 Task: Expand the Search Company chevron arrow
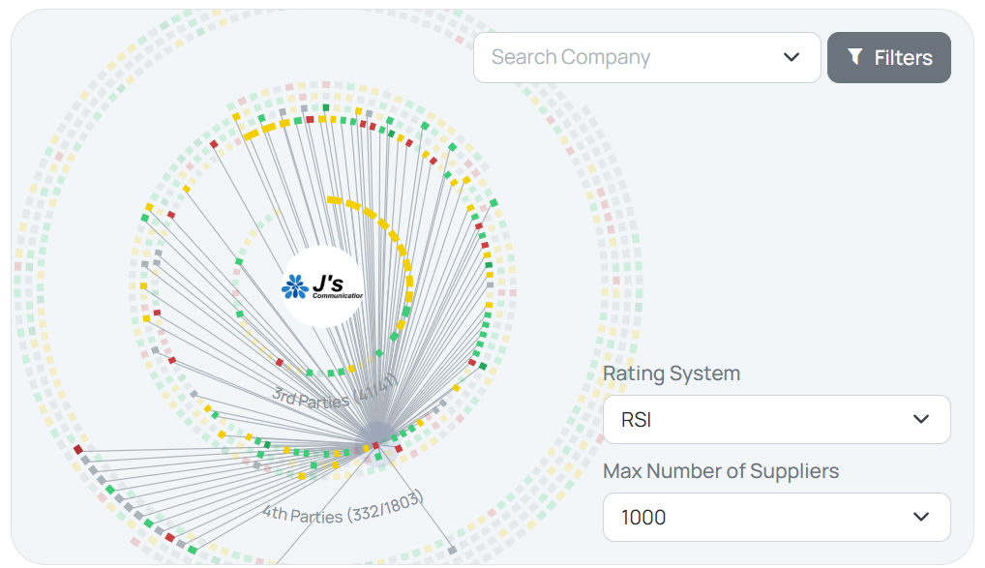point(791,58)
